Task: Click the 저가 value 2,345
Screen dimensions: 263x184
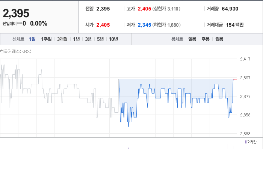Action: (144, 25)
